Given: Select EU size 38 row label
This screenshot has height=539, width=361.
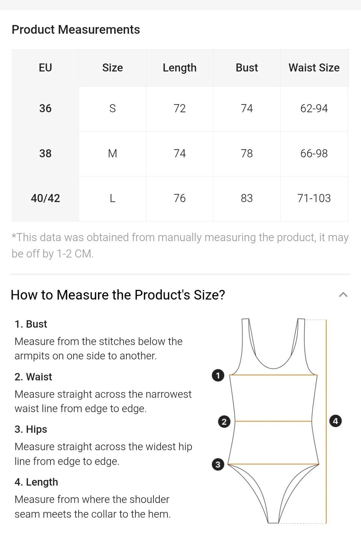Looking at the screenshot, I should click(x=45, y=153).
